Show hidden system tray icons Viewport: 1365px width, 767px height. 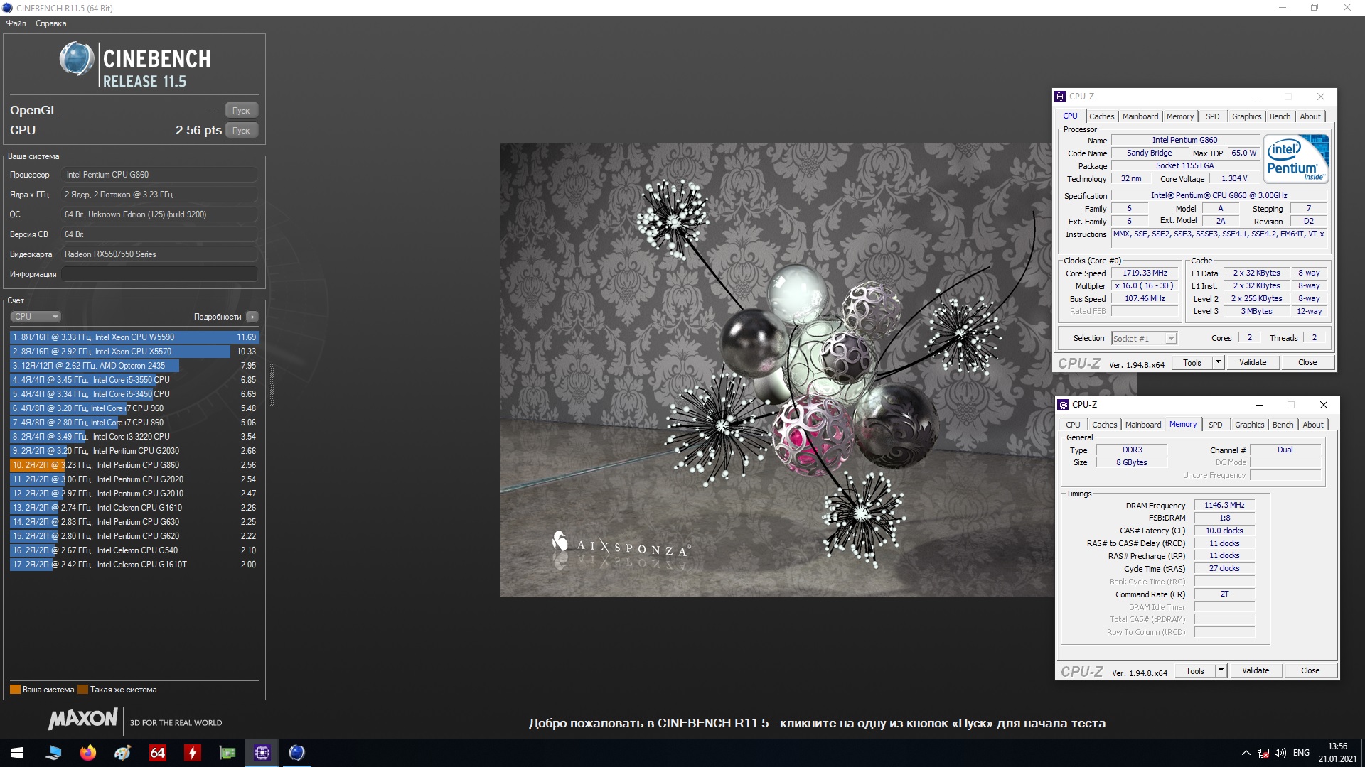coord(1246,753)
